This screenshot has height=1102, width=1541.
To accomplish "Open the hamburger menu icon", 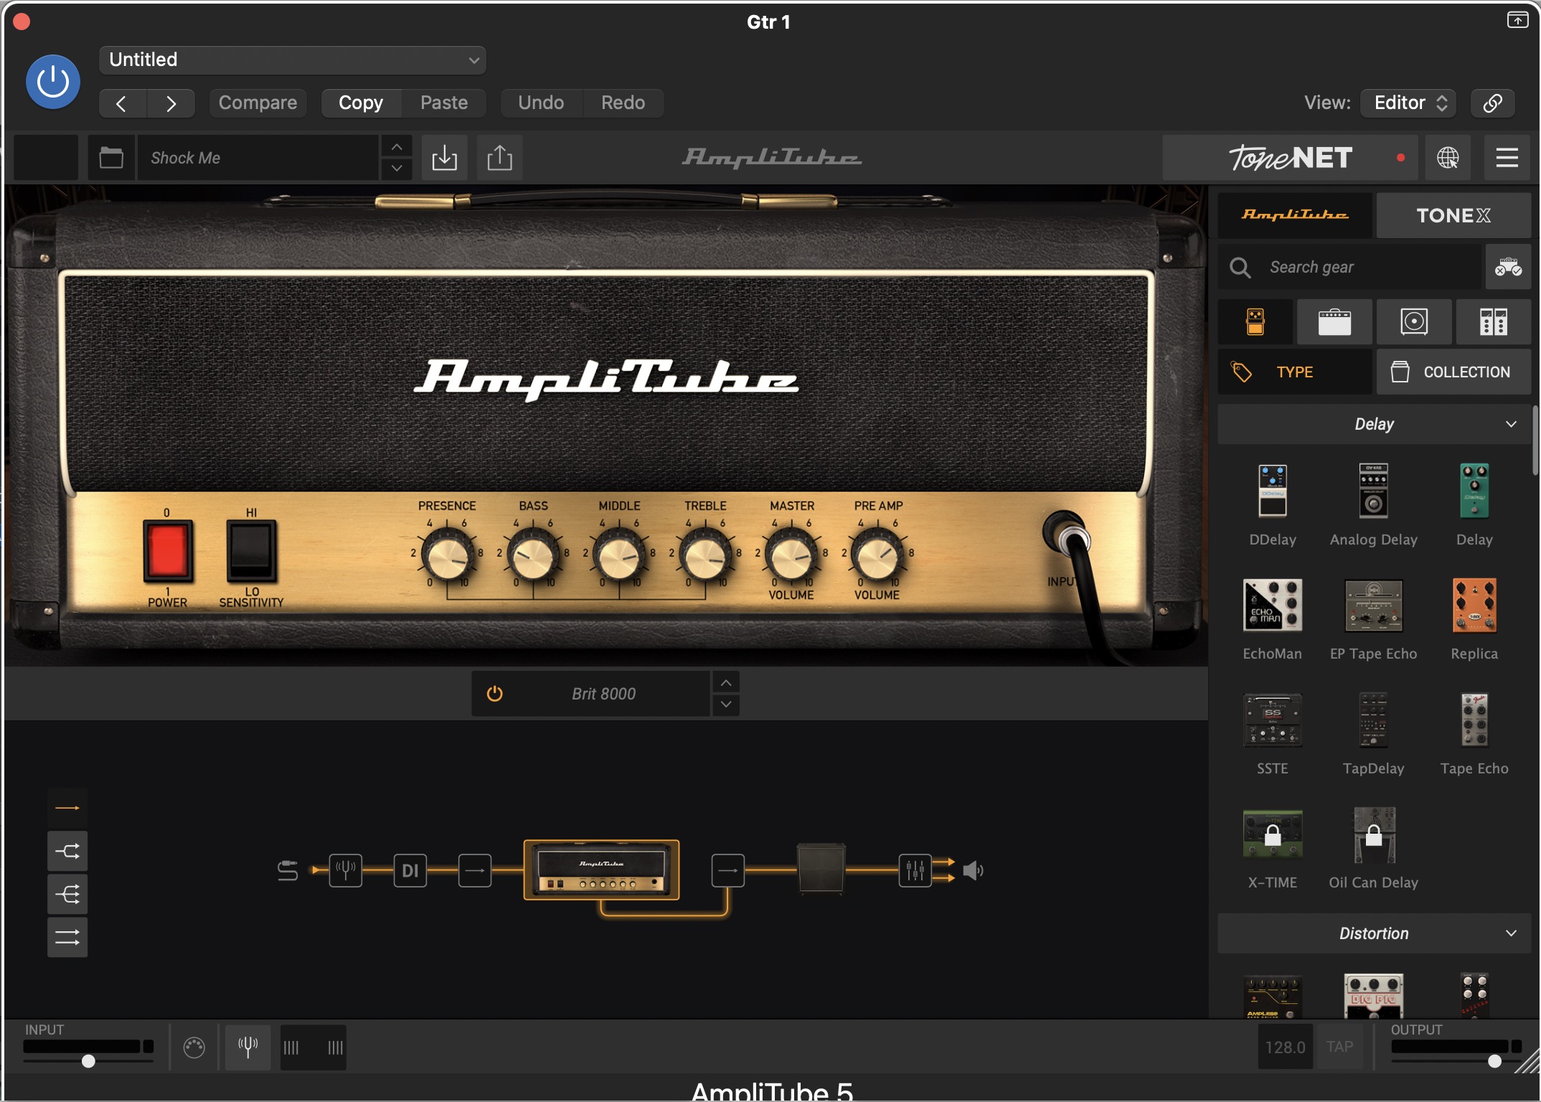I will point(1507,157).
